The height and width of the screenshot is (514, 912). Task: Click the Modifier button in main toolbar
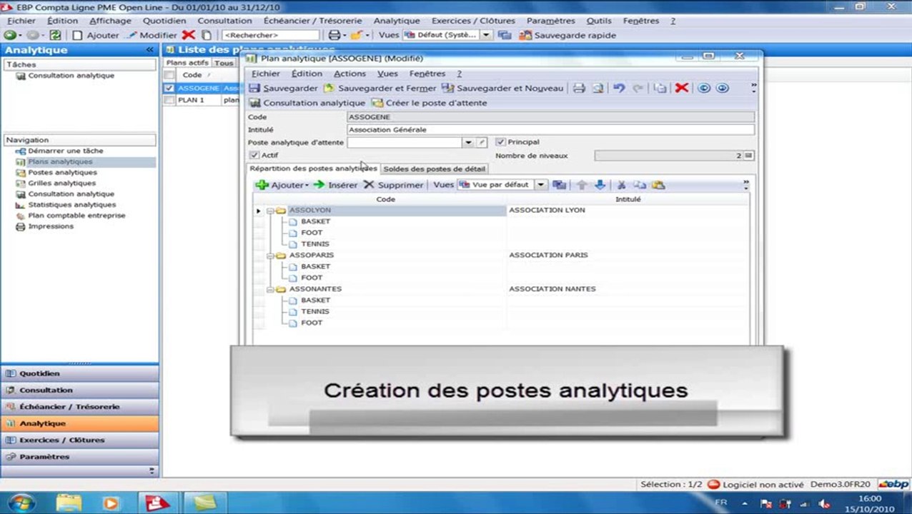[x=152, y=35]
